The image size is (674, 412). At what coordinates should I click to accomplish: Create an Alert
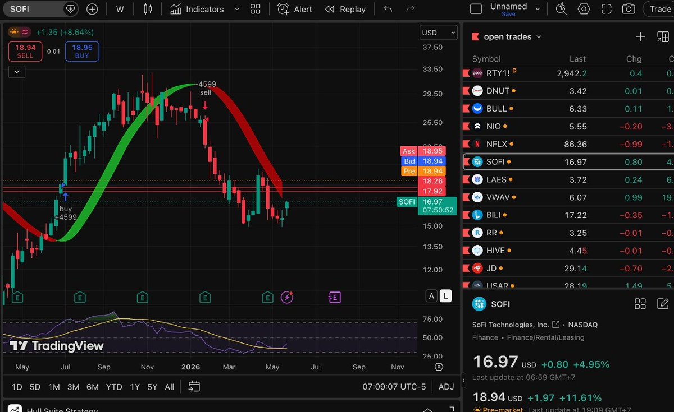pos(295,9)
